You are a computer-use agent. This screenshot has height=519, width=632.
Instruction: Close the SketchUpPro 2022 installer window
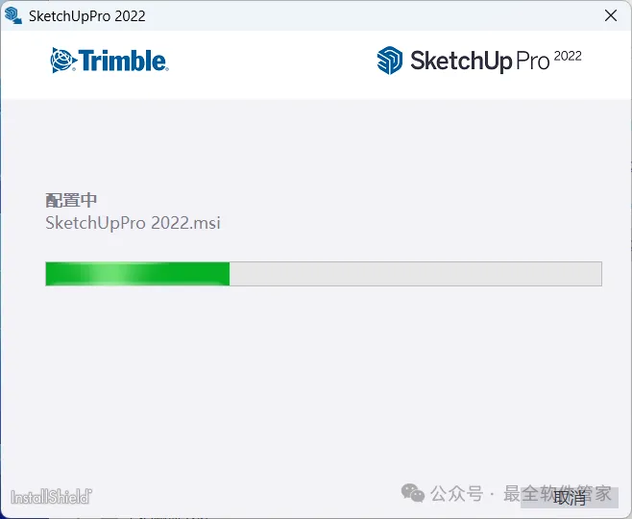pyautogui.click(x=611, y=15)
